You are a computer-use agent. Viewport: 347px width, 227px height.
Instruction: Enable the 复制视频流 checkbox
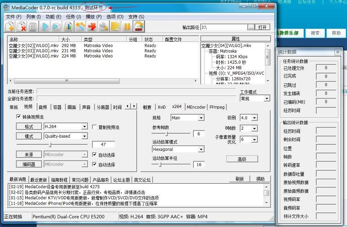tap(94, 127)
